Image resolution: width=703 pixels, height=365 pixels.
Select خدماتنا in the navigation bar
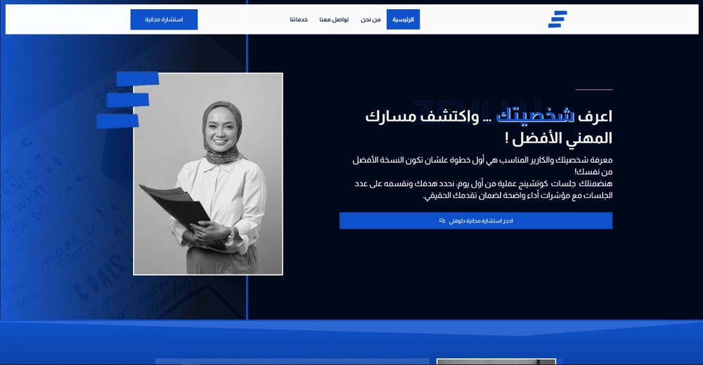coord(299,20)
